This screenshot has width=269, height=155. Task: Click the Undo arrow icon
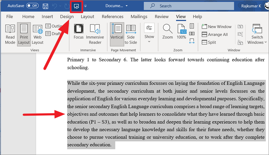pos(55,6)
